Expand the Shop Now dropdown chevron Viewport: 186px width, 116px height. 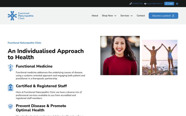(x=115, y=16)
